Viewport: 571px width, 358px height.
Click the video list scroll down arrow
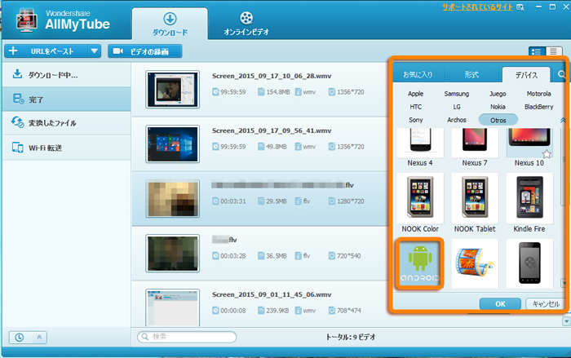[x=566, y=321]
